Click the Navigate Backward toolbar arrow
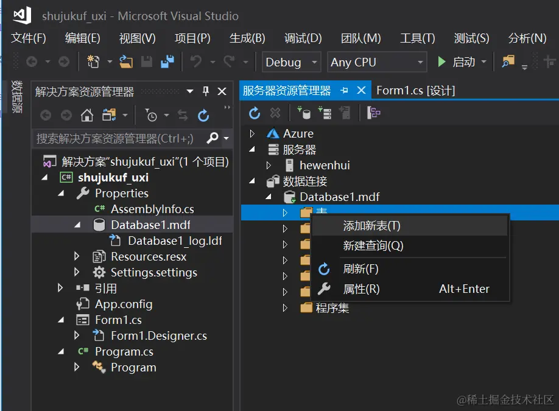 point(32,62)
